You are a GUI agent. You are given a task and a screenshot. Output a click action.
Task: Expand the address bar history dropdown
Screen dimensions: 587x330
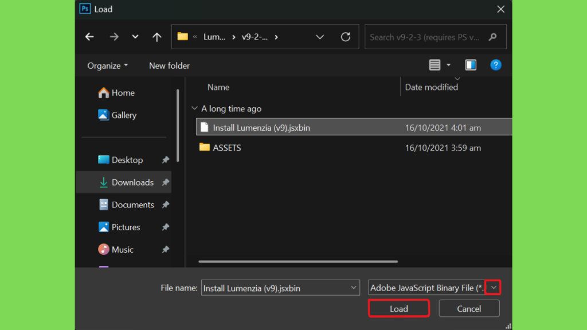point(320,37)
